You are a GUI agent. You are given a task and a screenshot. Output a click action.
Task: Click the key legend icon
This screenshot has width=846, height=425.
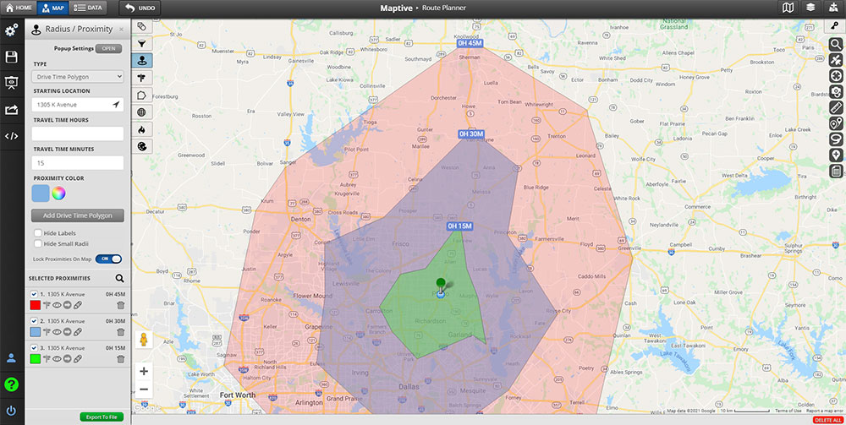835,25
